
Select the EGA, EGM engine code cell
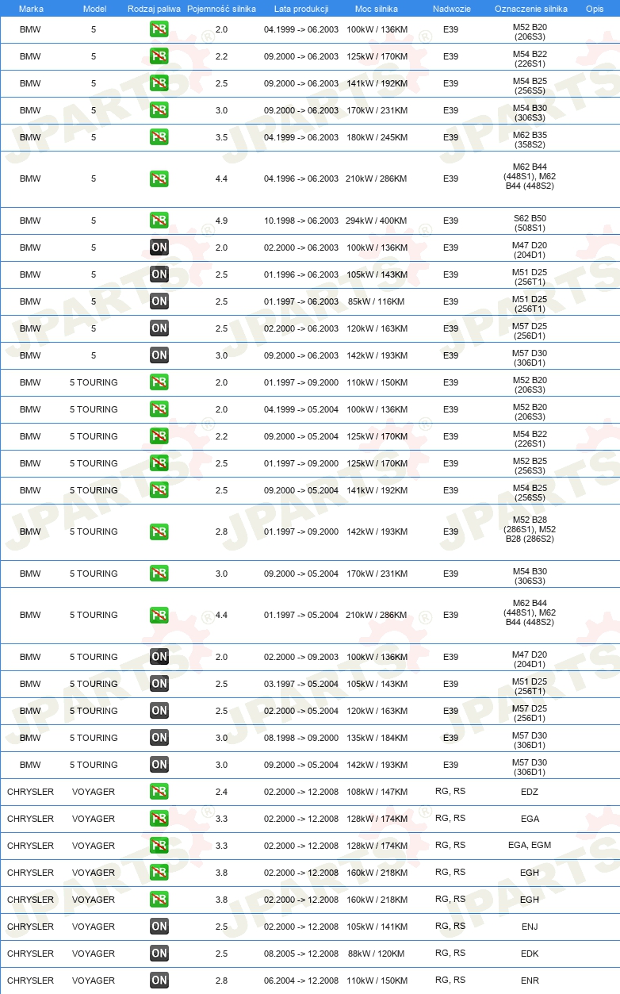[530, 846]
